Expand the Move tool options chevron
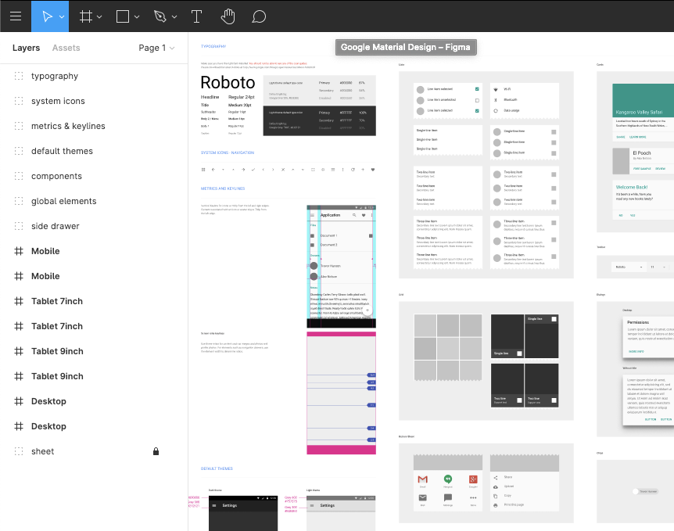The image size is (674, 531). point(61,16)
